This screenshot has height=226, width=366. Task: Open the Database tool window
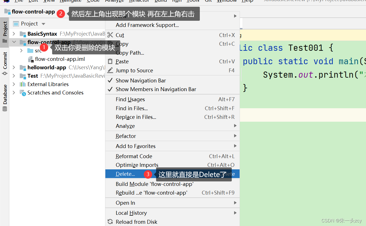pyautogui.click(x=5, y=98)
